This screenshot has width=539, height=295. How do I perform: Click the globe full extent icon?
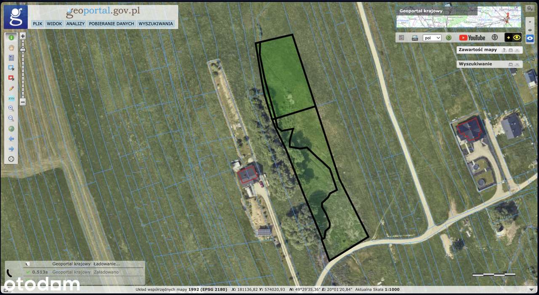pyautogui.click(x=11, y=129)
